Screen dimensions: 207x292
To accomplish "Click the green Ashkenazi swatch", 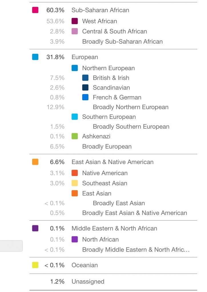I will coord(75,136).
